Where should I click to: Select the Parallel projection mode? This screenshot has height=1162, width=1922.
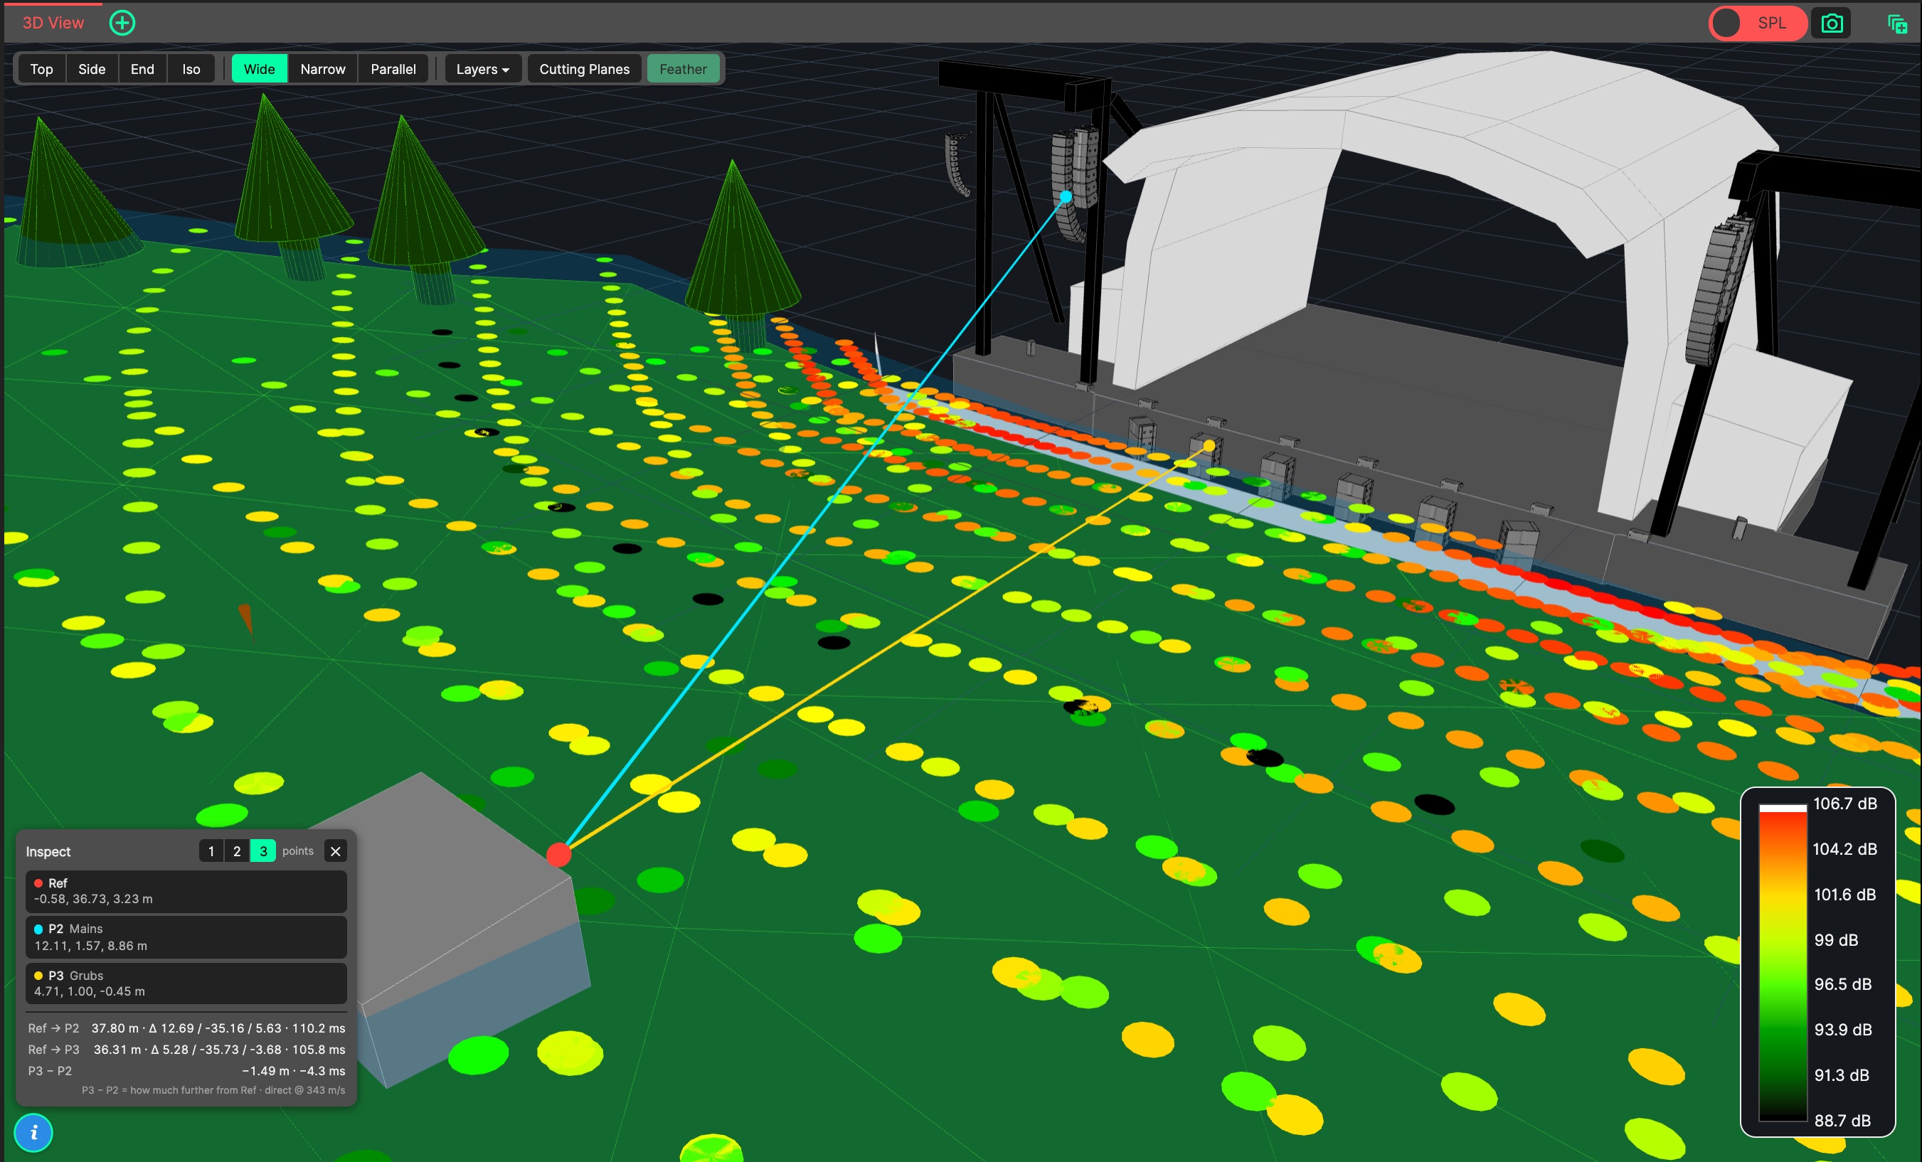(393, 69)
